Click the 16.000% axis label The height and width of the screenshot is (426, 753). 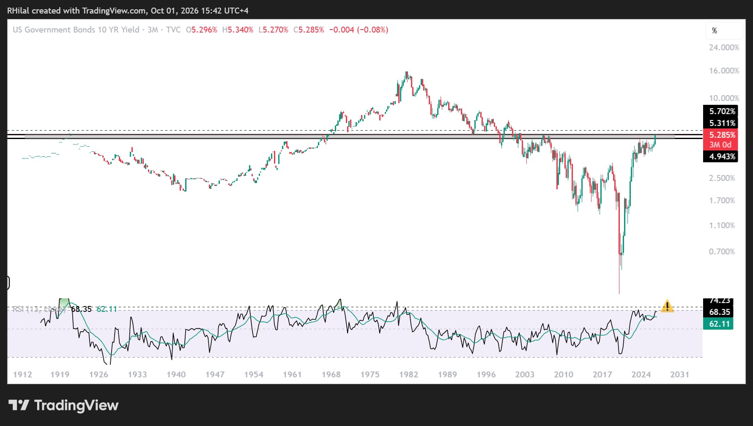point(724,71)
